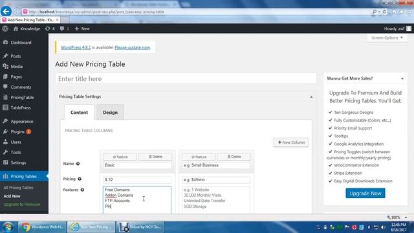Open TablePress in the sidebar
414x233 pixels.
point(21,108)
